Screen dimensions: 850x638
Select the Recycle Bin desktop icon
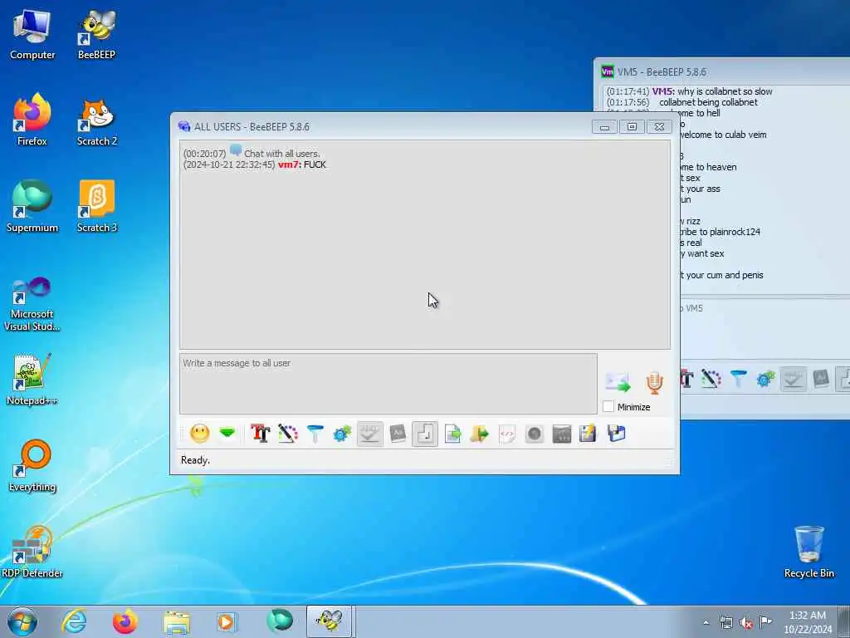[x=808, y=552]
